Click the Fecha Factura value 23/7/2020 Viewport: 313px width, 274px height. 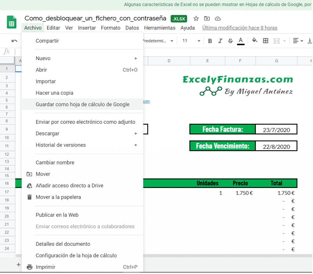(276, 130)
